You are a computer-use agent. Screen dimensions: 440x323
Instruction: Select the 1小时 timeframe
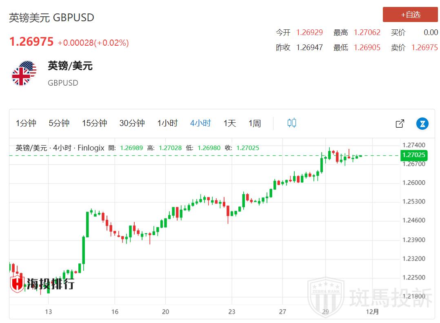(167, 123)
